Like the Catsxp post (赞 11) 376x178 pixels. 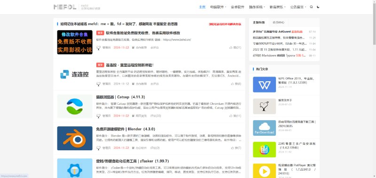pos(235,116)
